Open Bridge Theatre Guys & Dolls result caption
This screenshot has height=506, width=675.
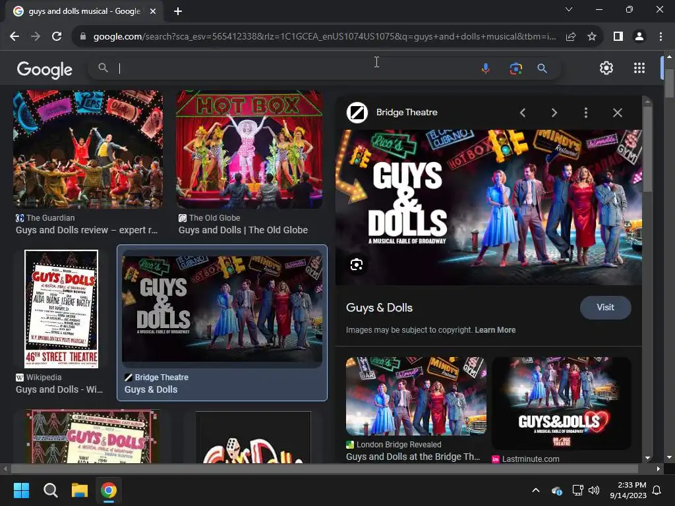pyautogui.click(x=151, y=389)
